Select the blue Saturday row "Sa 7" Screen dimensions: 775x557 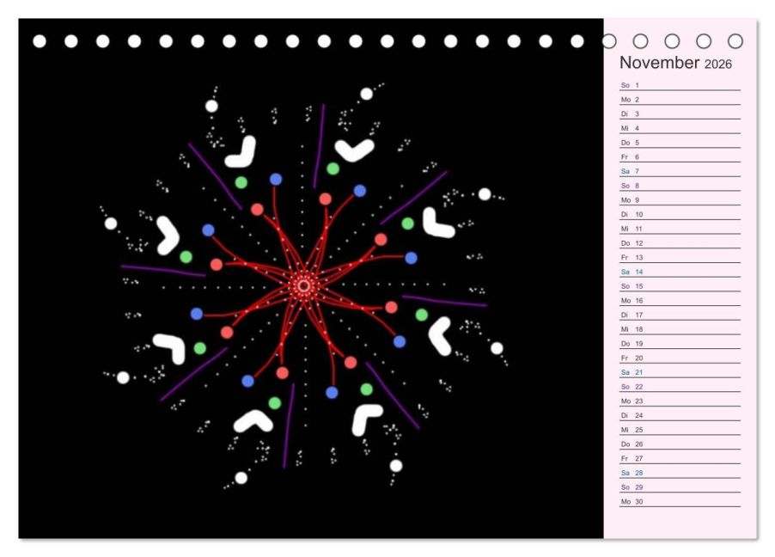pos(680,171)
